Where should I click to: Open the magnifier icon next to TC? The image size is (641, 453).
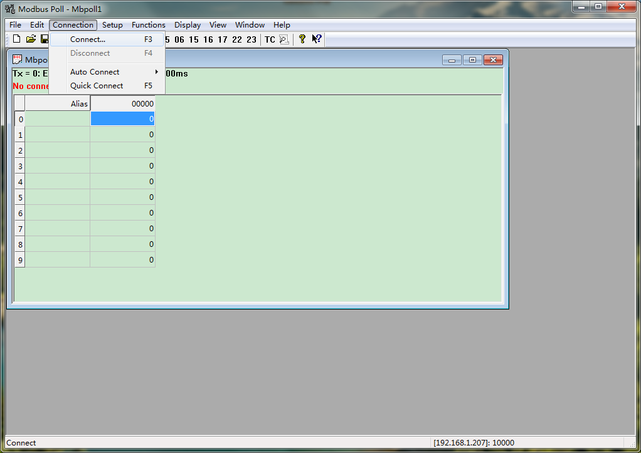(x=283, y=39)
